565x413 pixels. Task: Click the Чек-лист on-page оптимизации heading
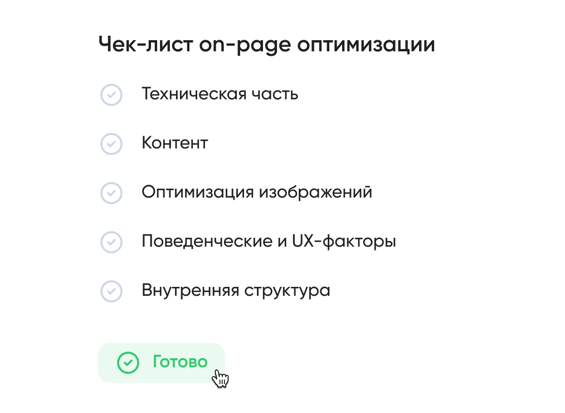266,45
